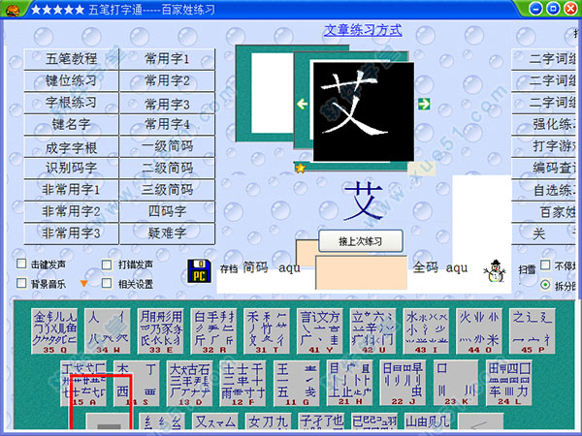This screenshot has height=436, width=582.
Task: Open the 识别码字 exercise
Action: pos(71,168)
